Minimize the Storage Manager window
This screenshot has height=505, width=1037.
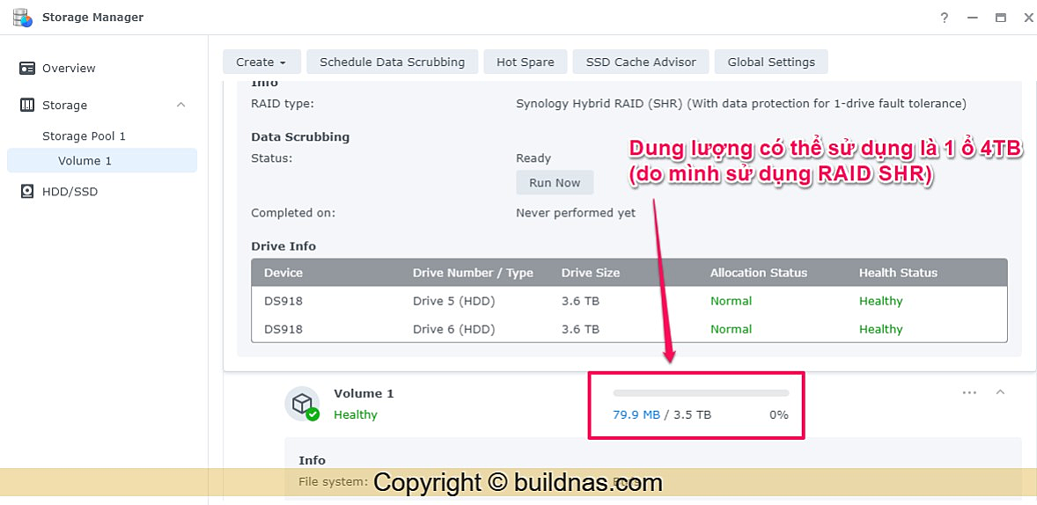pyautogui.click(x=972, y=18)
